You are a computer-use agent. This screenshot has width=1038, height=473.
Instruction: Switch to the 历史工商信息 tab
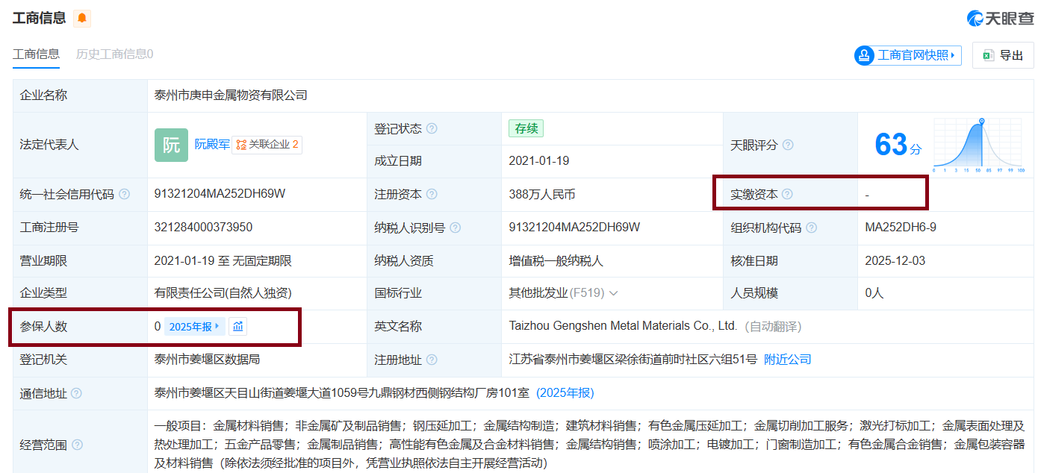(114, 54)
